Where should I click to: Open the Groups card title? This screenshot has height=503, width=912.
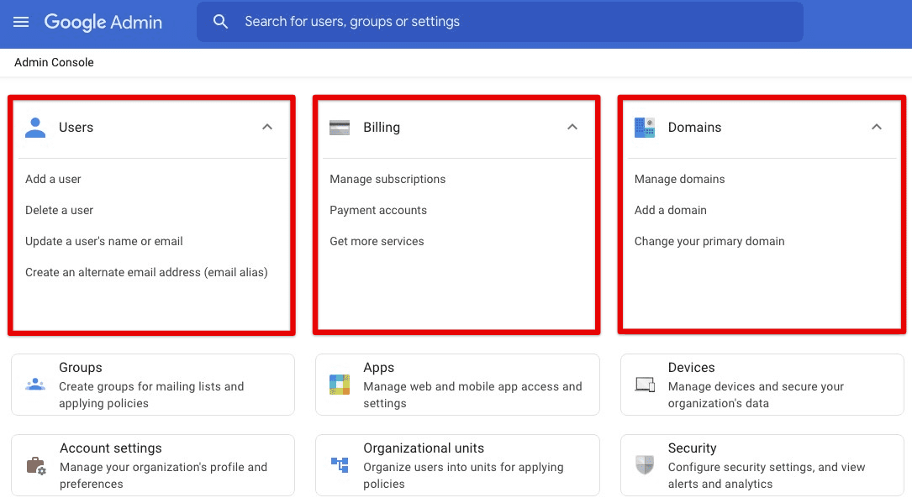pos(80,368)
